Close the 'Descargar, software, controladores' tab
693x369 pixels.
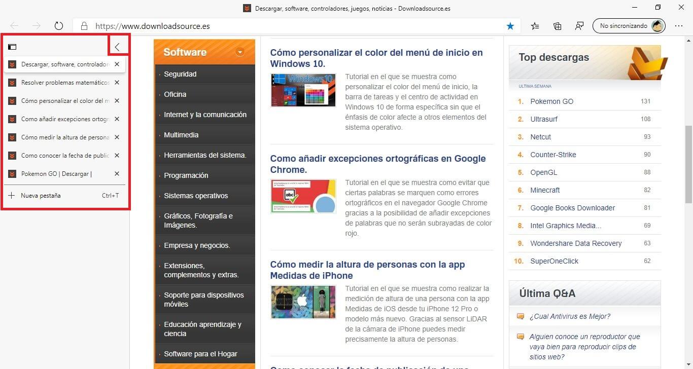coord(117,64)
